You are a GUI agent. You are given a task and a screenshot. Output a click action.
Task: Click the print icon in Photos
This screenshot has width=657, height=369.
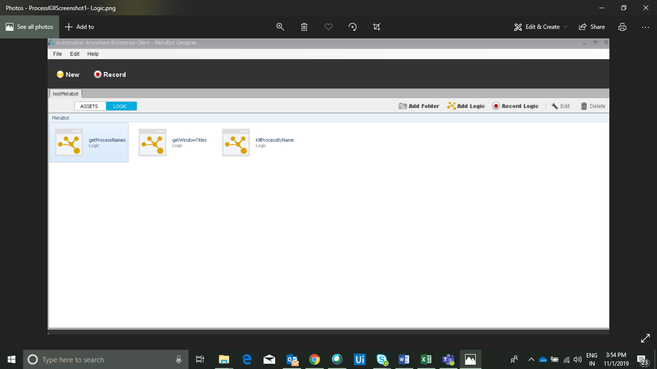[622, 27]
